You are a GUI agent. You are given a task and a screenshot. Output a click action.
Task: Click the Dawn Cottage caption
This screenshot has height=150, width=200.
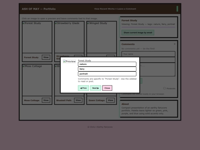coord(97,100)
